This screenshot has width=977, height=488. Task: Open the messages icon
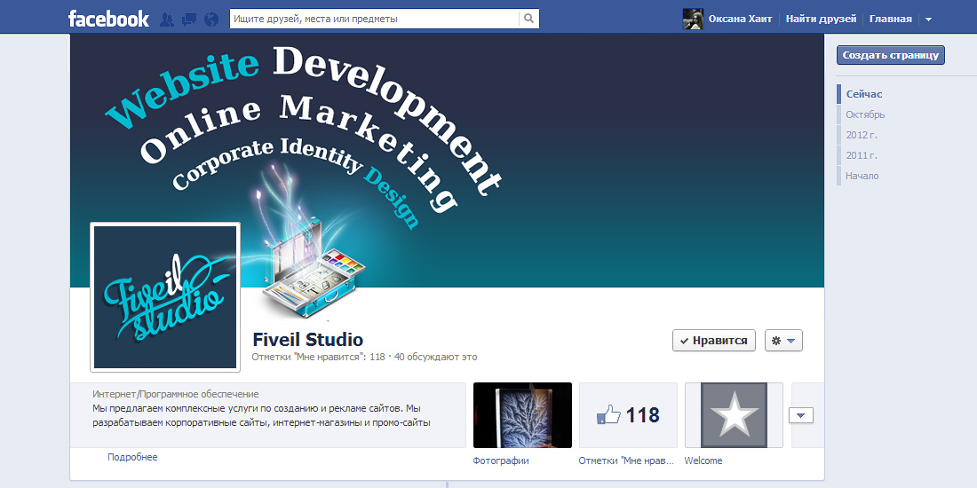(x=189, y=20)
